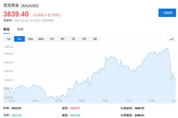Click the 52周最高 value 3645.87

coord(139,108)
